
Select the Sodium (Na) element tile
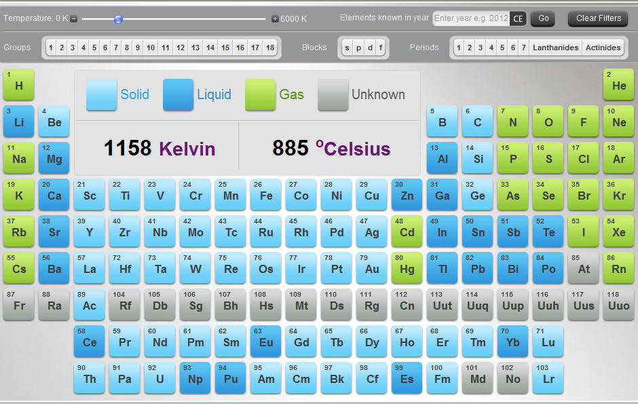(19, 158)
